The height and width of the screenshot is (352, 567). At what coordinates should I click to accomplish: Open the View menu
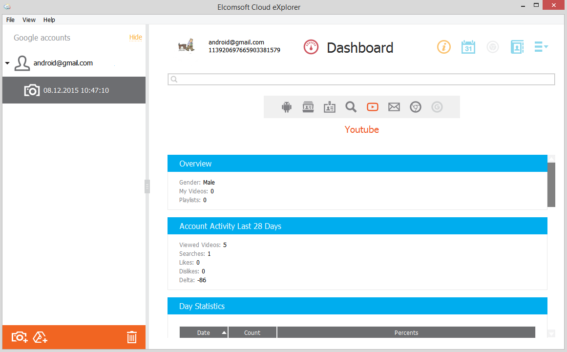click(x=29, y=20)
